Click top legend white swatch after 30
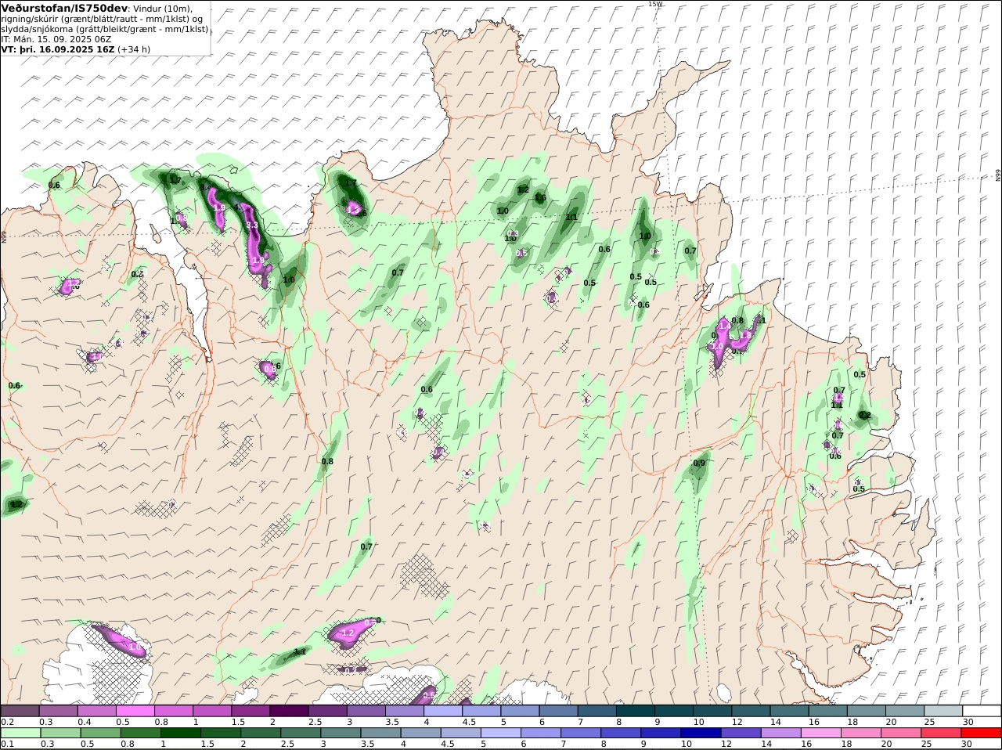 coord(982,710)
